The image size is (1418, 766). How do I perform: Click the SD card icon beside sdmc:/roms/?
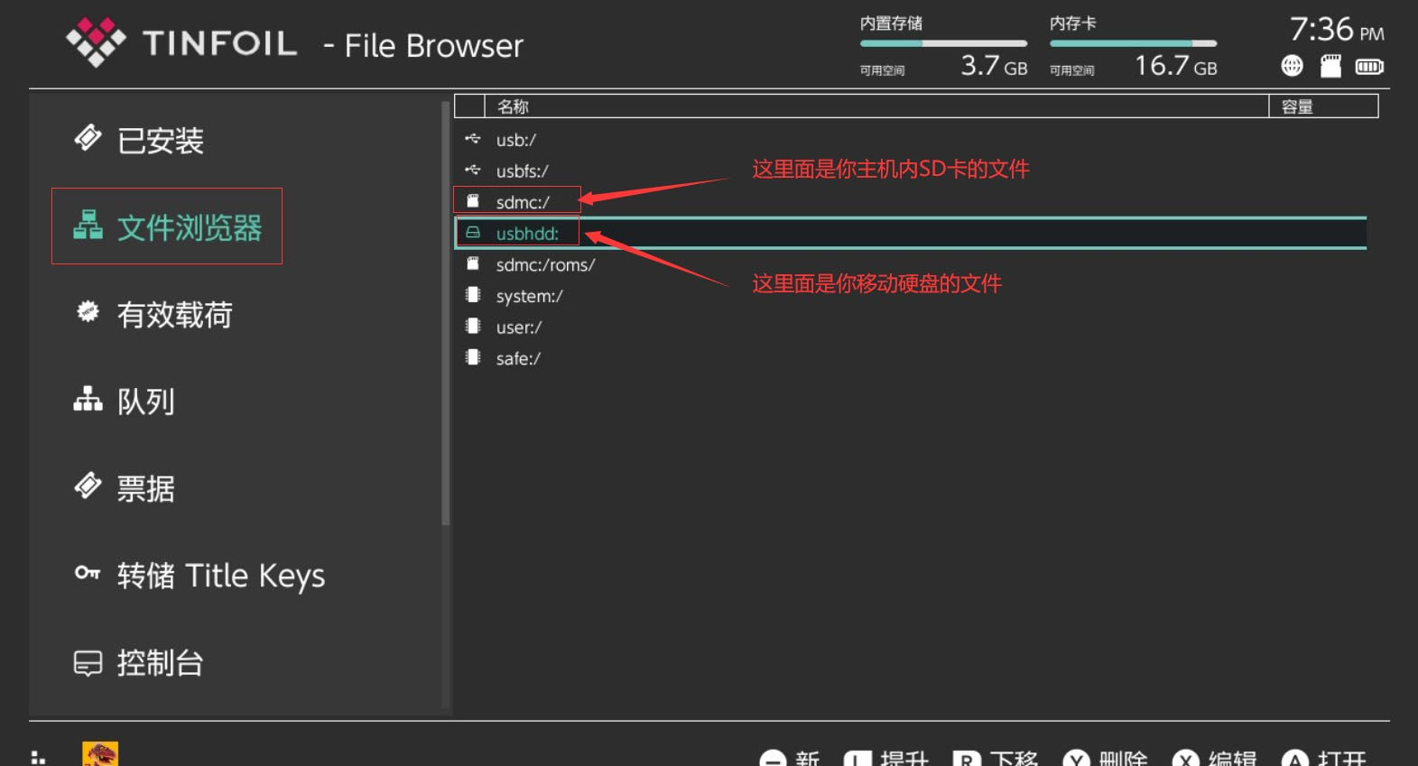473,263
